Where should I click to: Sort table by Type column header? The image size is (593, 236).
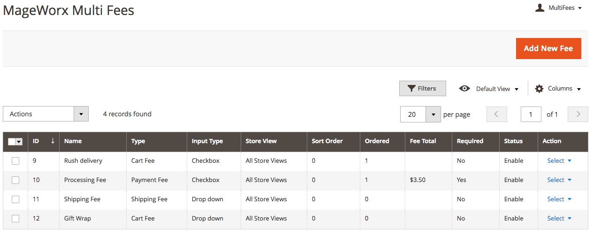pos(157,141)
